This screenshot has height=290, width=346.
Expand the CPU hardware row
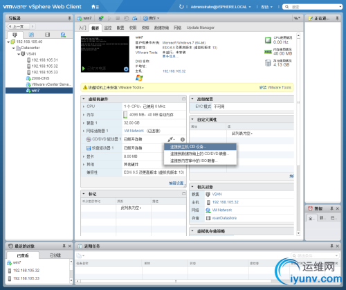pos(84,107)
